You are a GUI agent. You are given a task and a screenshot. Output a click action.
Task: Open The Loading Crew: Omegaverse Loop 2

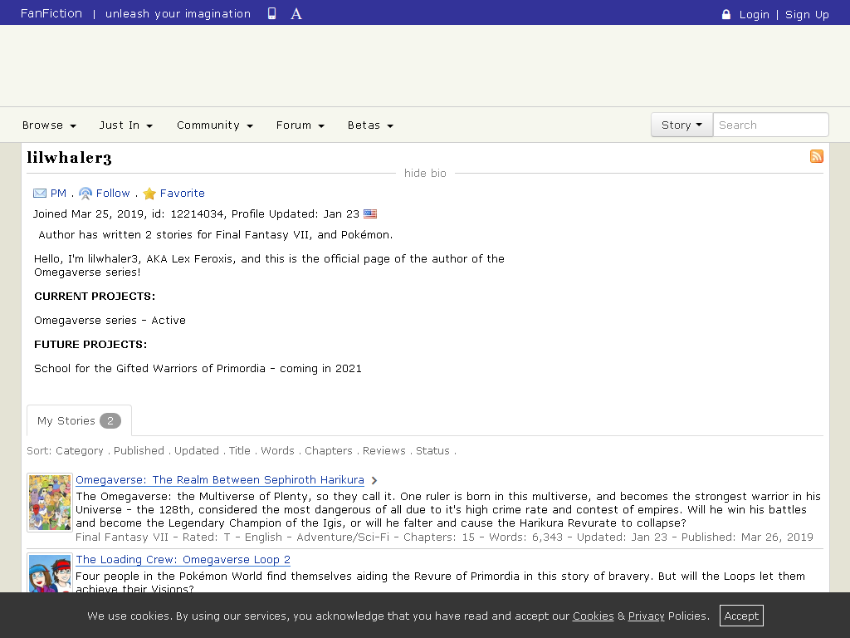[183, 559]
